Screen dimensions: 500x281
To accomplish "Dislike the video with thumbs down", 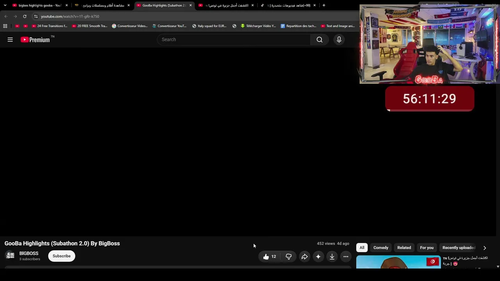I will (289, 256).
